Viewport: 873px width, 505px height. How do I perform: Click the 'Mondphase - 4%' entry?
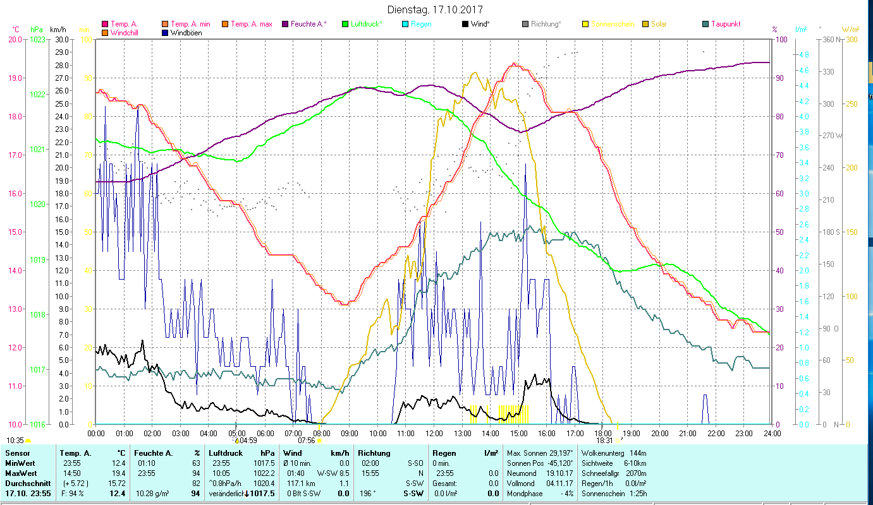(540, 494)
